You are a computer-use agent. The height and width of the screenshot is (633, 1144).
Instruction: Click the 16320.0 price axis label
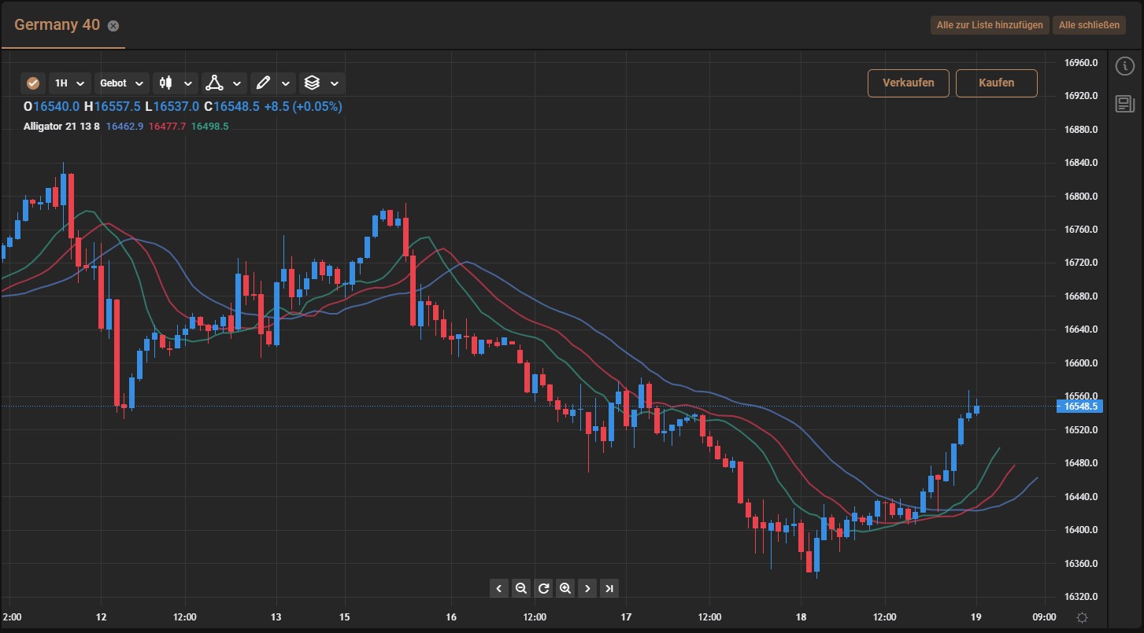1080,597
